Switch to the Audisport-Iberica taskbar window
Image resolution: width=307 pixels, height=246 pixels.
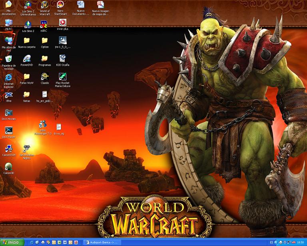102,242
